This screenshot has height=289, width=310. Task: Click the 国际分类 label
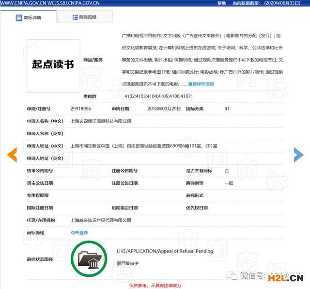(x=195, y=109)
